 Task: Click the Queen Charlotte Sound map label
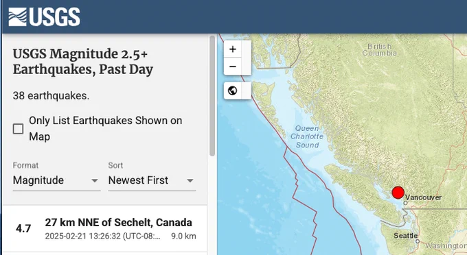pos(307,136)
